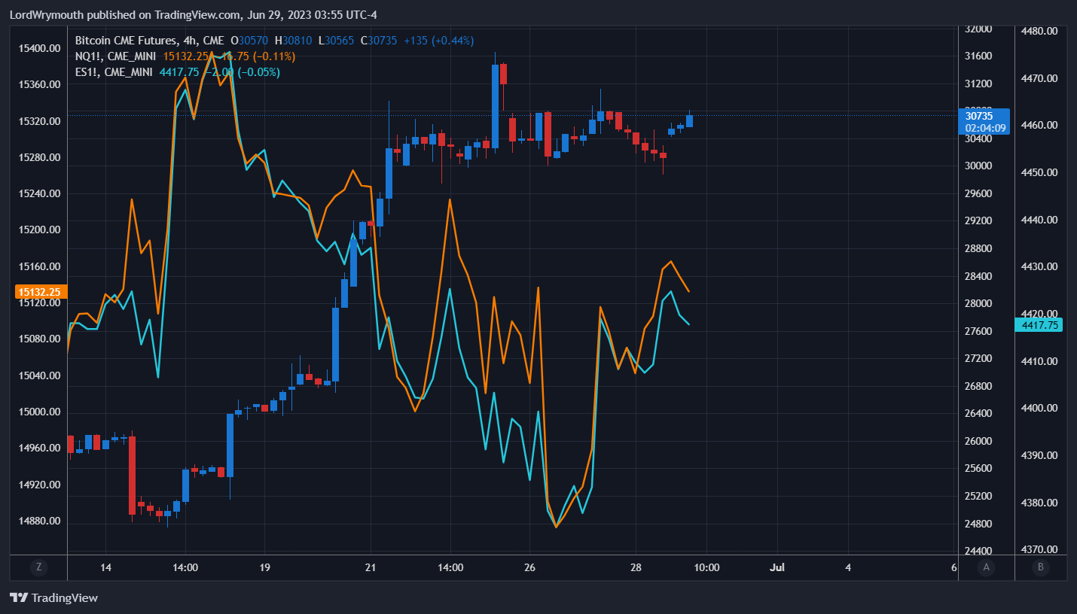Click the blue 30735 price label on the axis

979,116
